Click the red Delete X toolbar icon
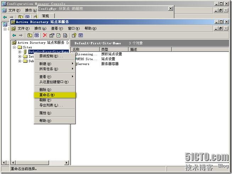The image size is (232, 174). [45, 35]
